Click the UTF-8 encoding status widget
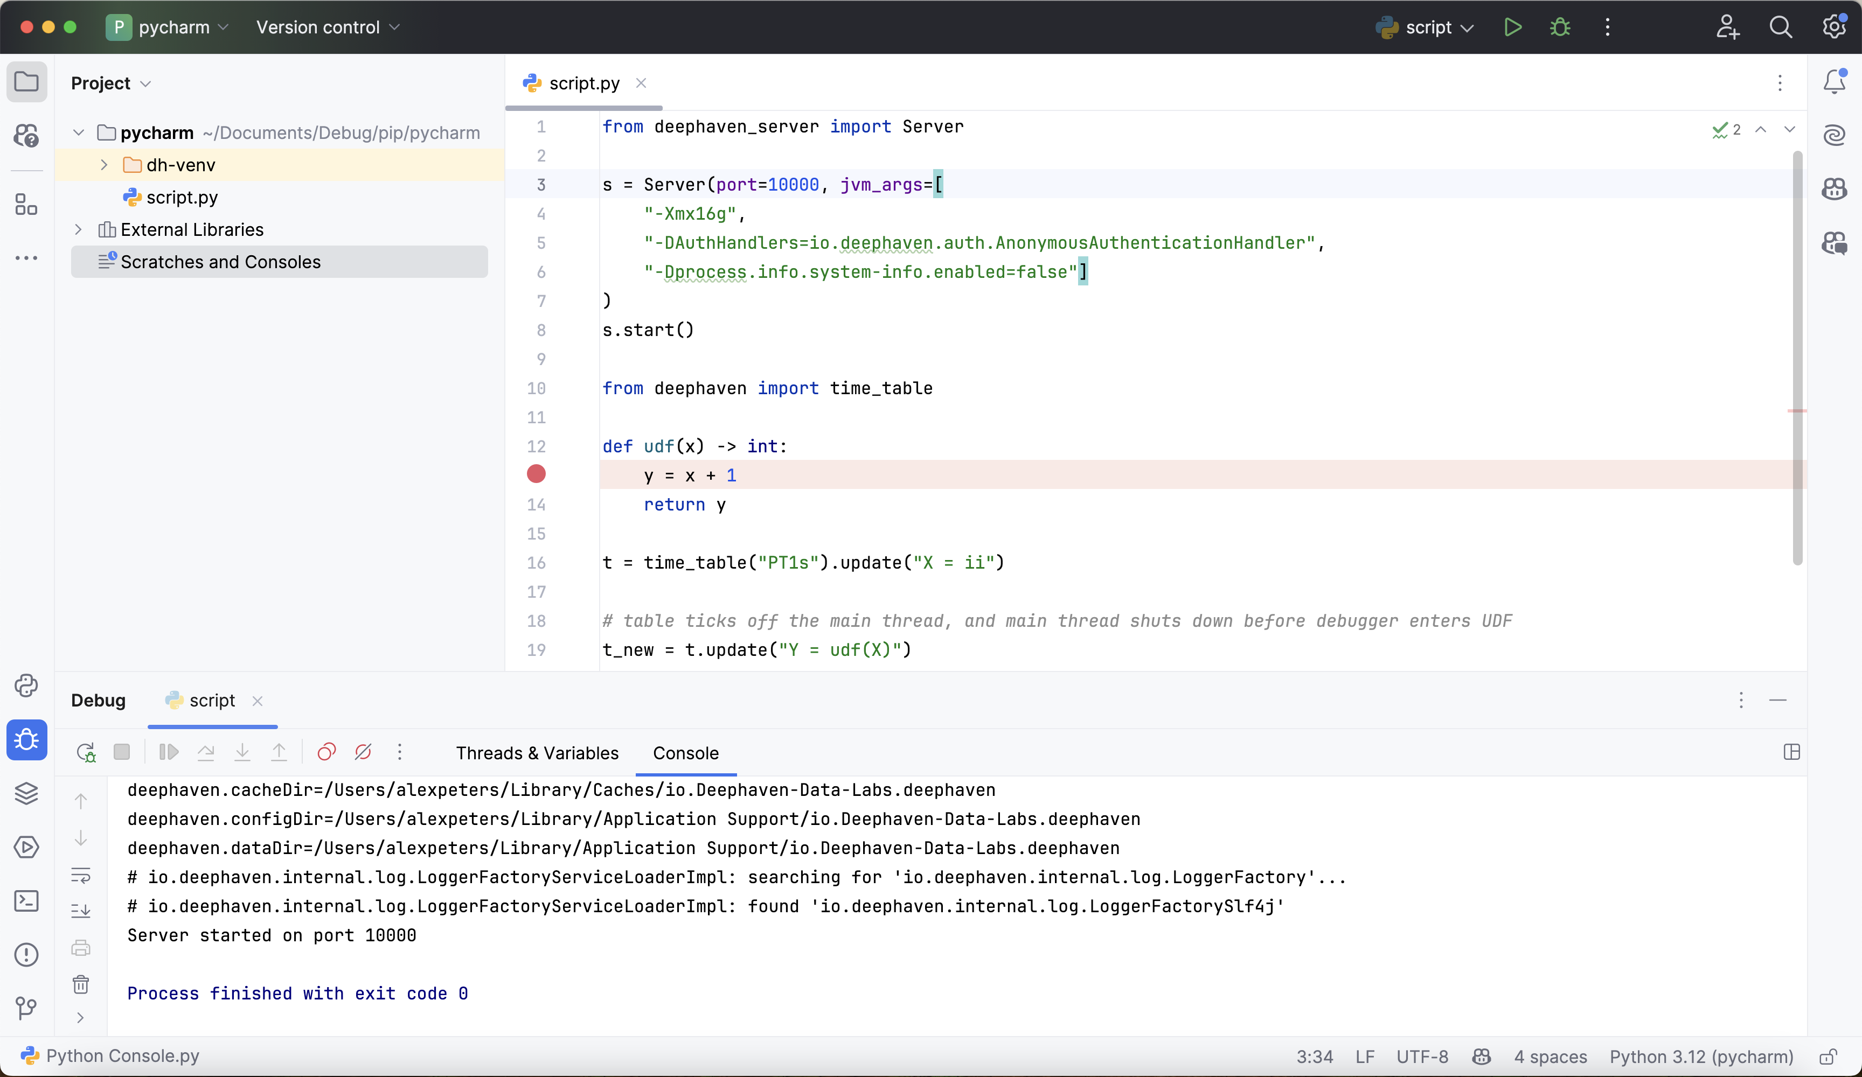Screen dimensions: 1862x1077 (x=1422, y=1057)
